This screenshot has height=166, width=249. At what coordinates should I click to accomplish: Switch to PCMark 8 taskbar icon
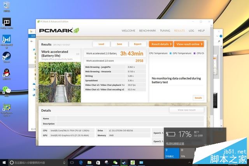tap(132, 163)
